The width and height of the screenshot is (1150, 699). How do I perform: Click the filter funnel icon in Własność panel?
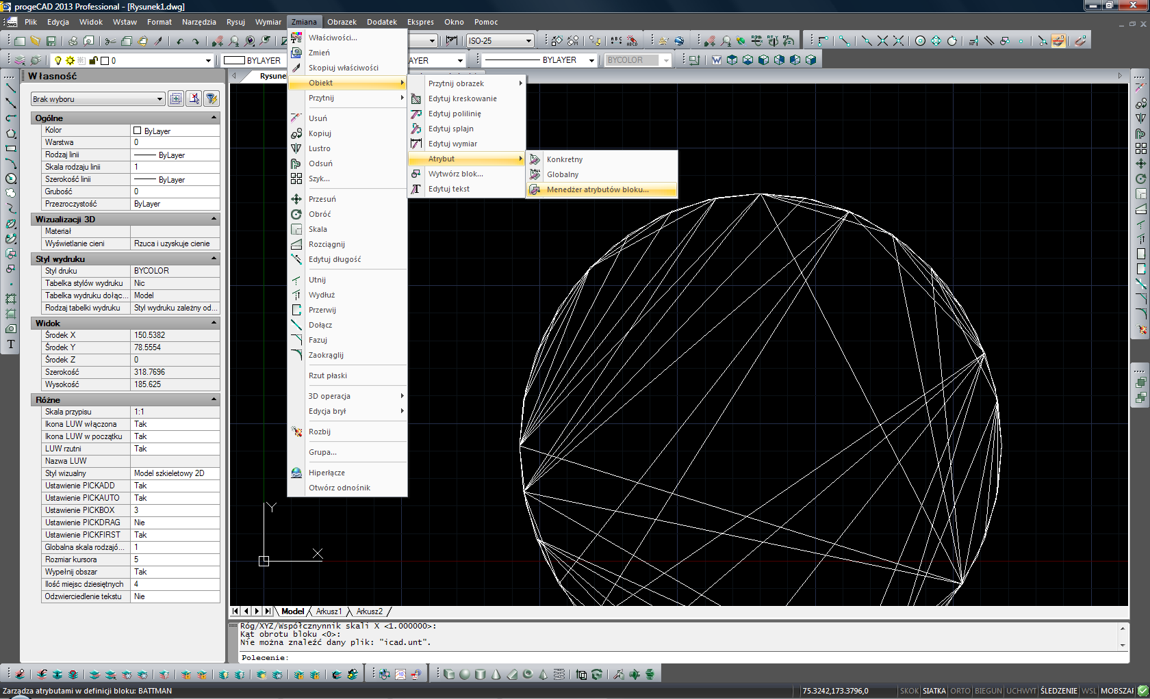tap(212, 99)
